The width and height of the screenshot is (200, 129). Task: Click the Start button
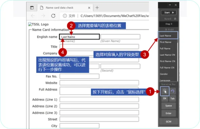[x=168, y=12]
